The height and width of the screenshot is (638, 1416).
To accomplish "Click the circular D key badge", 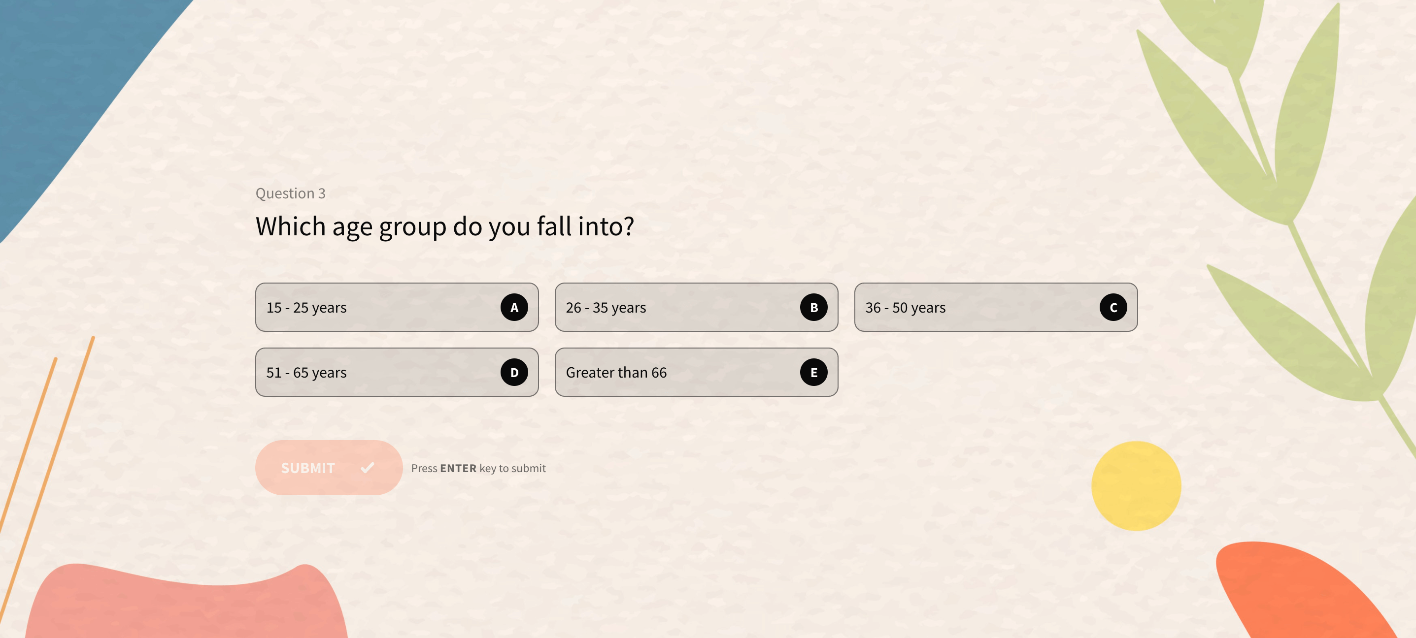I will pos(514,372).
